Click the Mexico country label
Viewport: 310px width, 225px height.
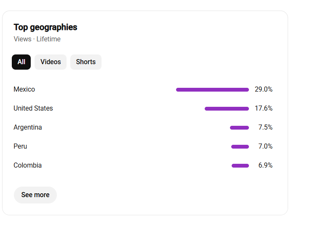coord(24,89)
